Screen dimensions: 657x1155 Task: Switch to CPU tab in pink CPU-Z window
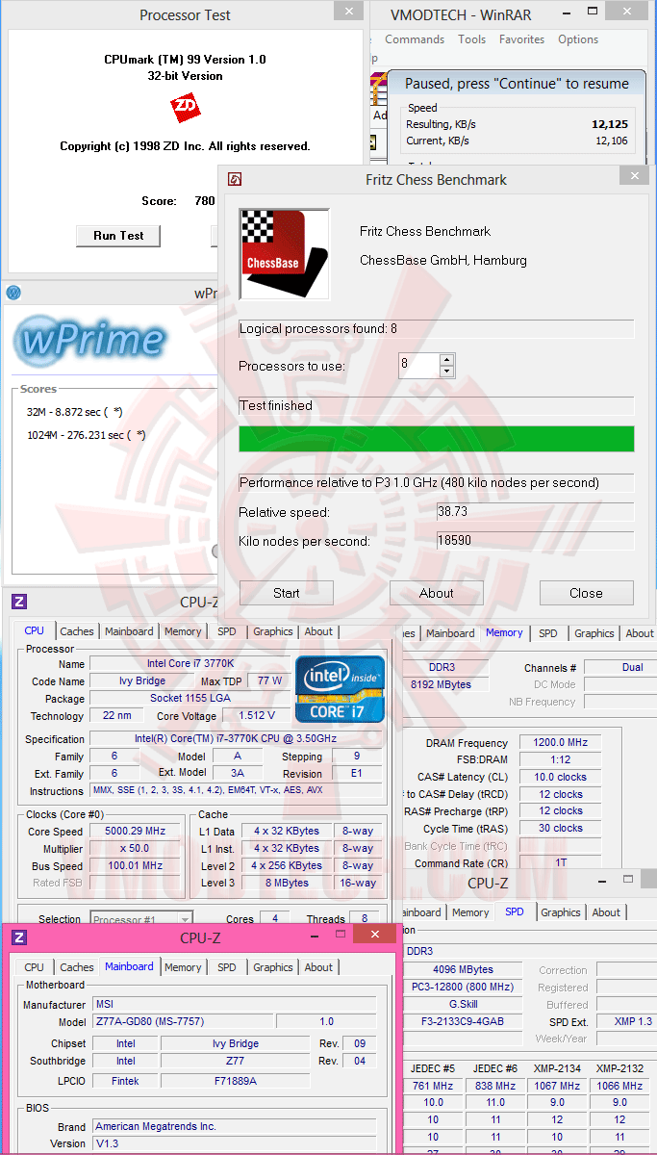pos(34,967)
